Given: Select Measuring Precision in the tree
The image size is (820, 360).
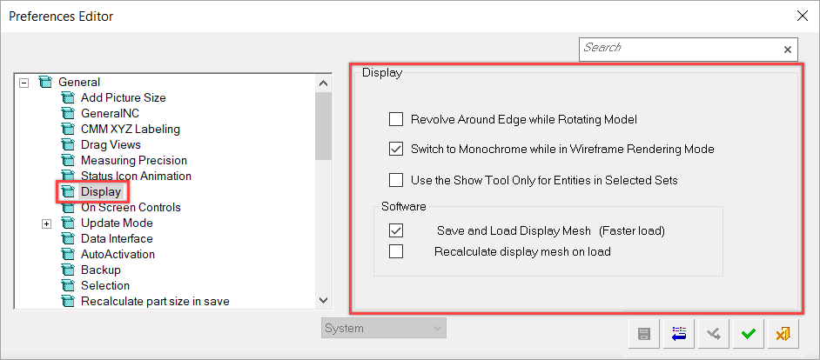Looking at the screenshot, I should (134, 160).
